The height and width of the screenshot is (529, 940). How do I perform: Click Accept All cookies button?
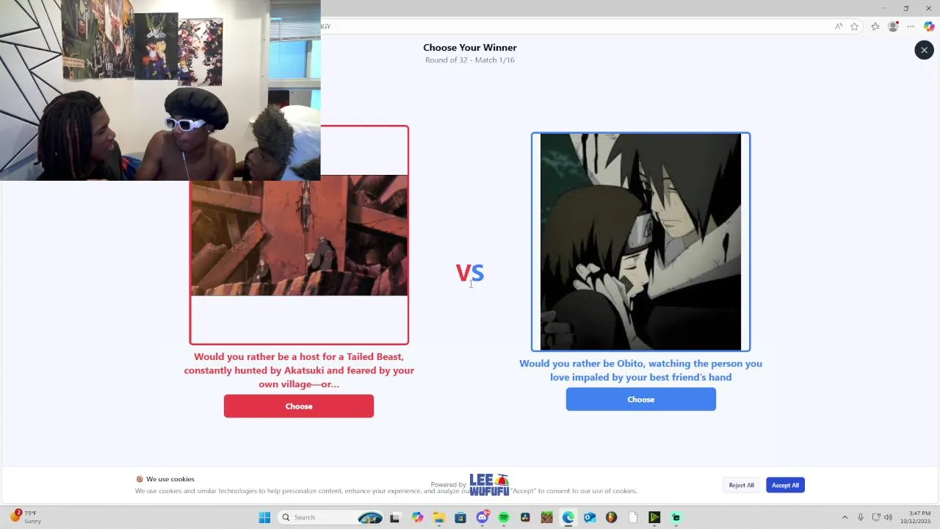click(785, 485)
